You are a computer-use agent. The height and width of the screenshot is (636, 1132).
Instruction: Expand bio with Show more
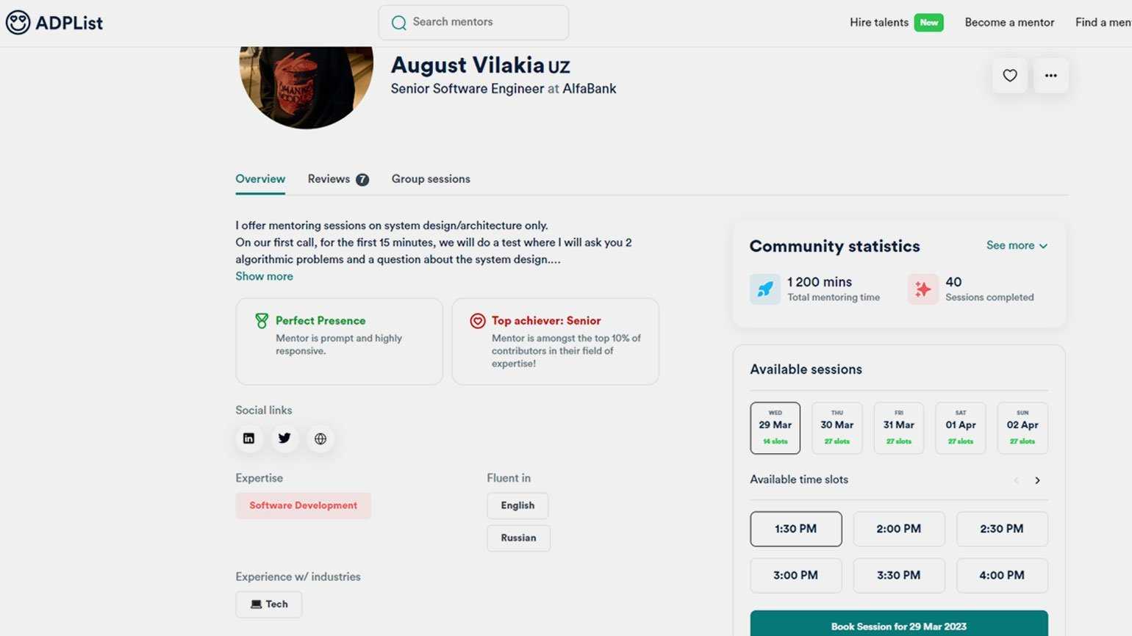point(264,276)
